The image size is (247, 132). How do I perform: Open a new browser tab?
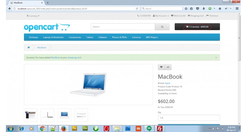48,3
